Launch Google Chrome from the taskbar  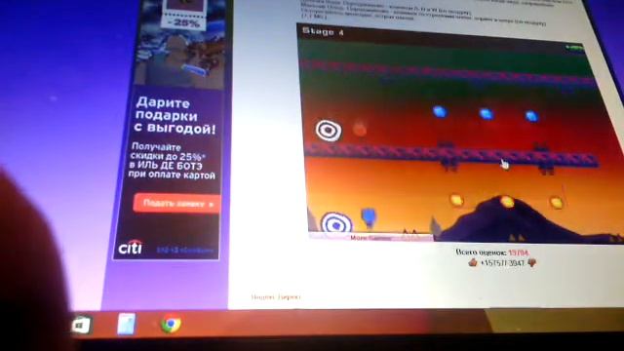[172, 324]
